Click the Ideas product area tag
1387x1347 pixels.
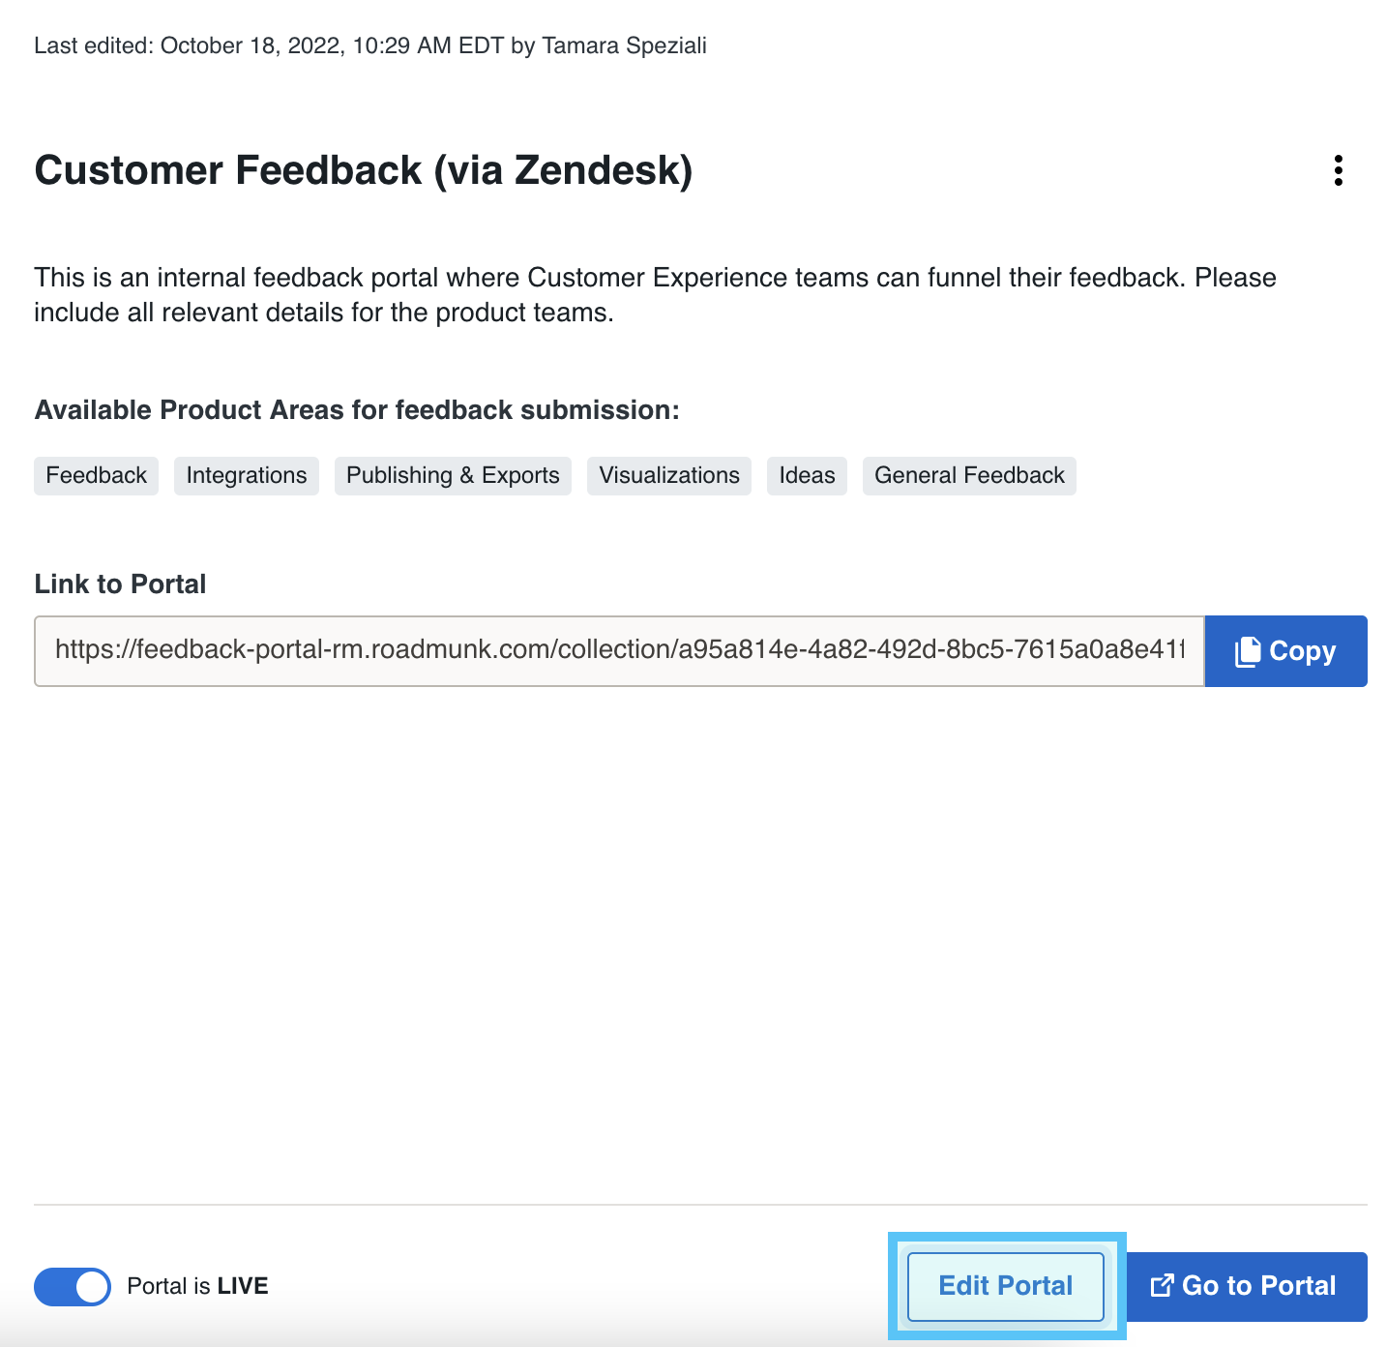click(807, 476)
